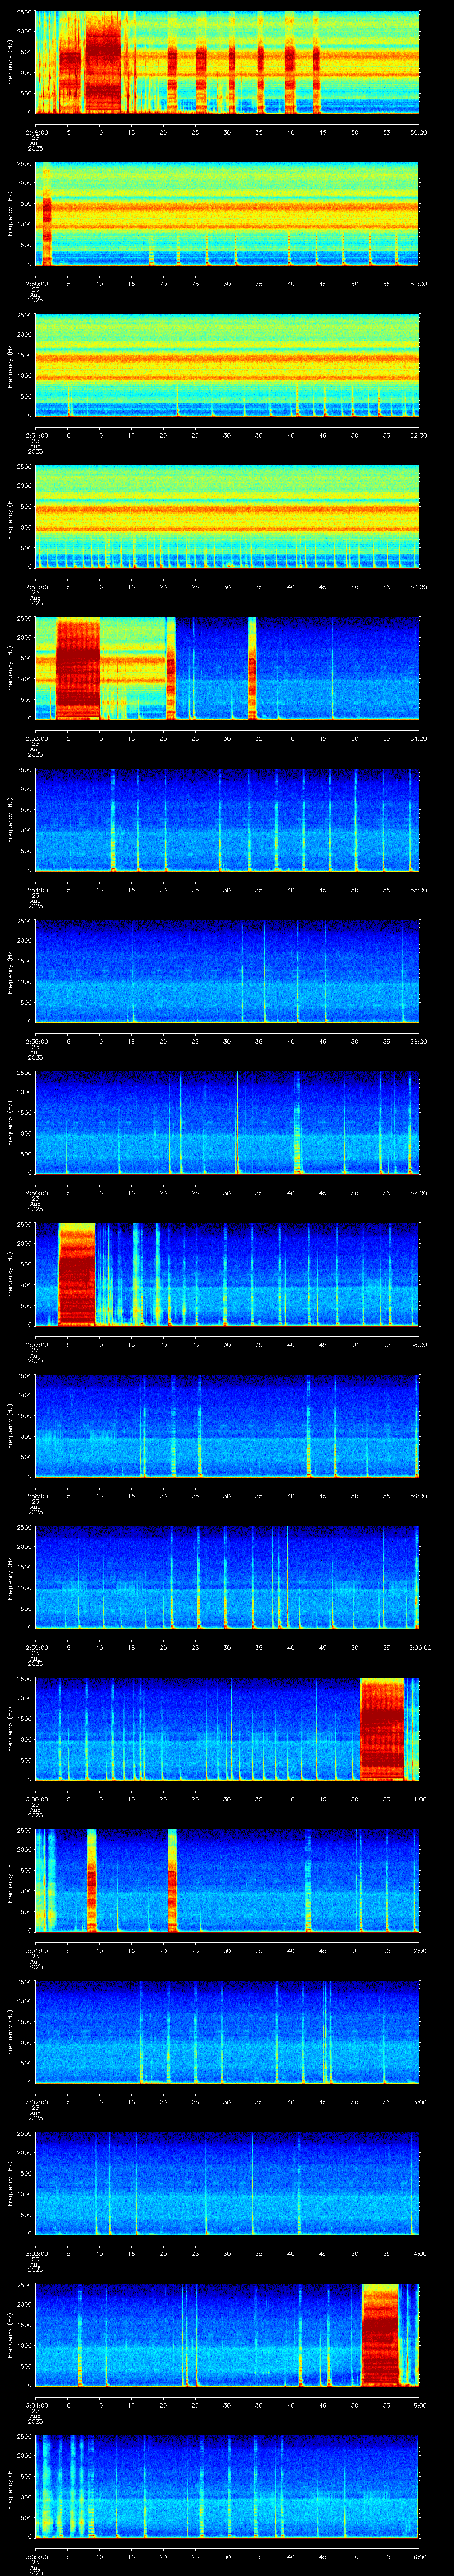Image resolution: width=454 pixels, height=2576 pixels.
Task: Click the spectrogram panel starting at 2:58:00
Action: pos(227,1426)
